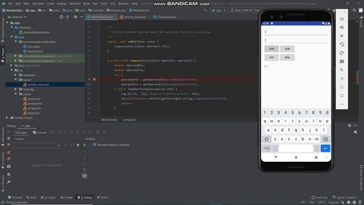Expand the drawable folder
Viewport: 364px width, 205px height.
point(15,75)
